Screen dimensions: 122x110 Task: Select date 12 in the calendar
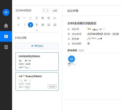tap(55, 25)
